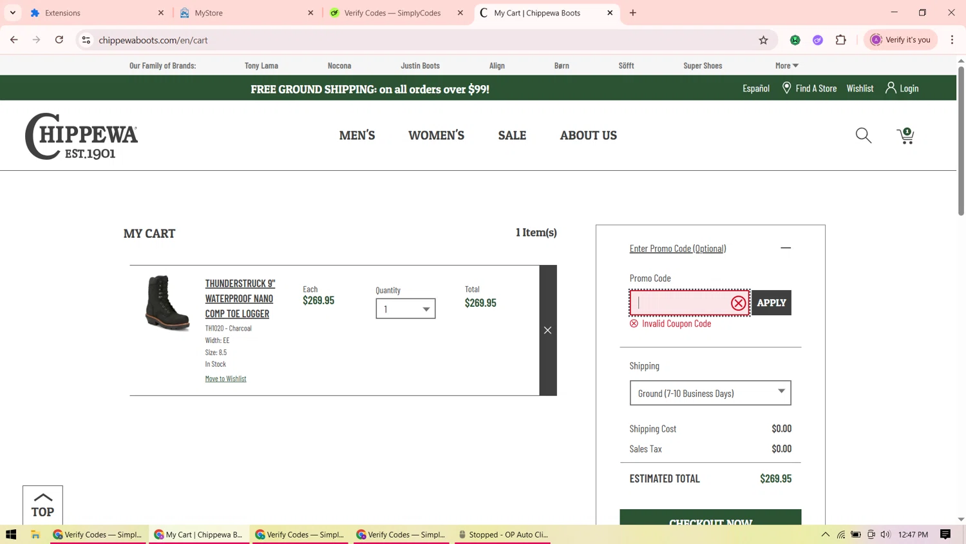Visit the Nocona brand link
The height and width of the screenshot is (544, 966).
(339, 66)
